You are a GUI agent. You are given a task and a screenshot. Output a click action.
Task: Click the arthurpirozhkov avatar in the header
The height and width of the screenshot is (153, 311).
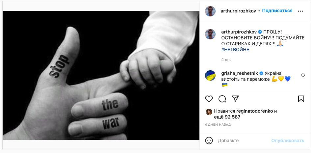(x=210, y=11)
